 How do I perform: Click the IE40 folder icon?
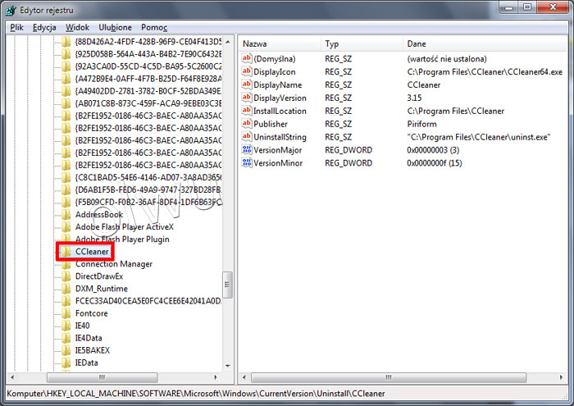tap(66, 326)
